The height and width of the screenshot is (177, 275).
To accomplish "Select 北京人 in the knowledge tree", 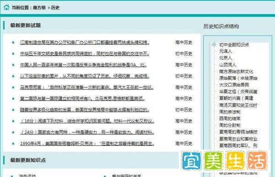I will [225, 58].
